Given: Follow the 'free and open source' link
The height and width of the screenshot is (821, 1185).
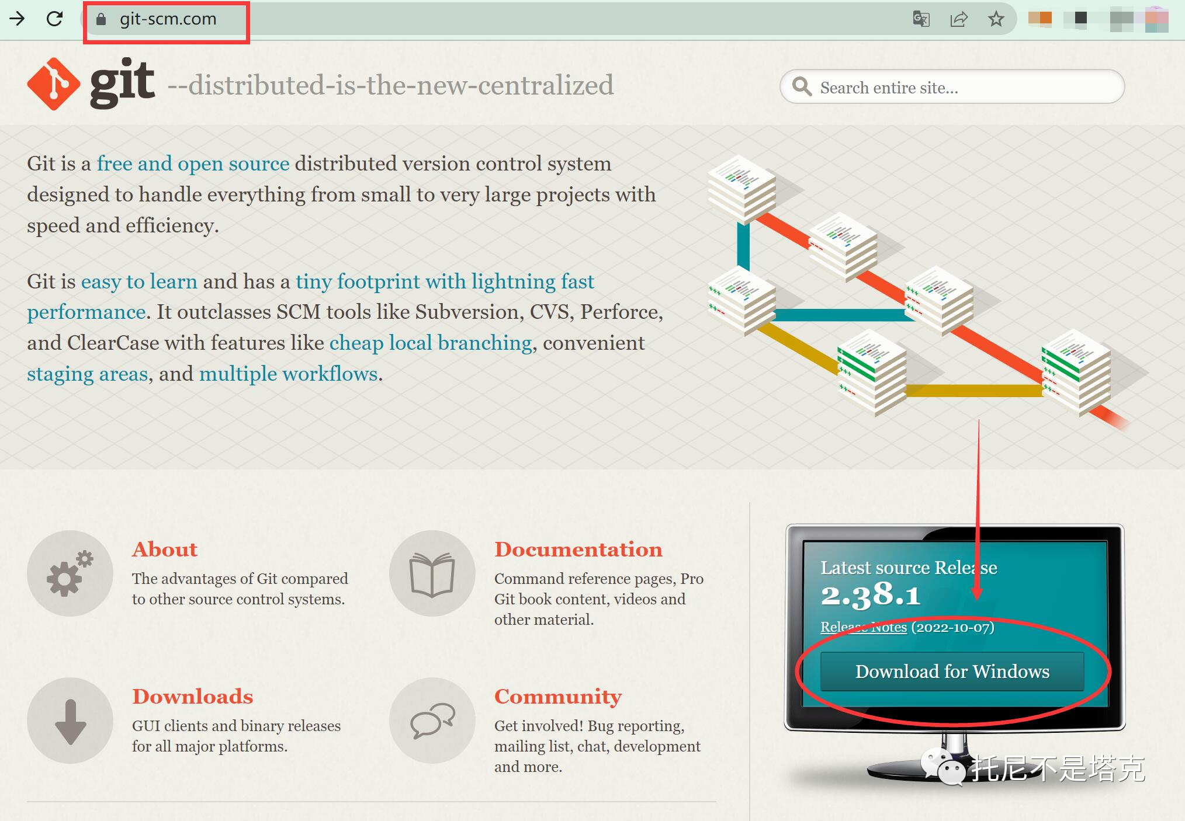Looking at the screenshot, I should pos(193,163).
